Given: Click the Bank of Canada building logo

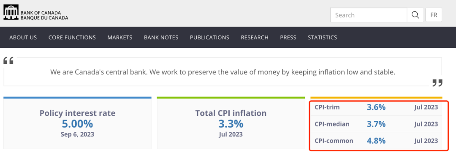Looking at the screenshot, I should 11,12.
